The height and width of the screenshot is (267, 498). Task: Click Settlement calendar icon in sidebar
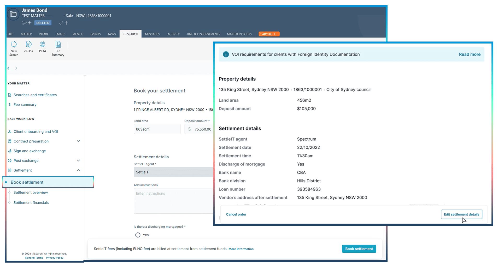click(10, 170)
